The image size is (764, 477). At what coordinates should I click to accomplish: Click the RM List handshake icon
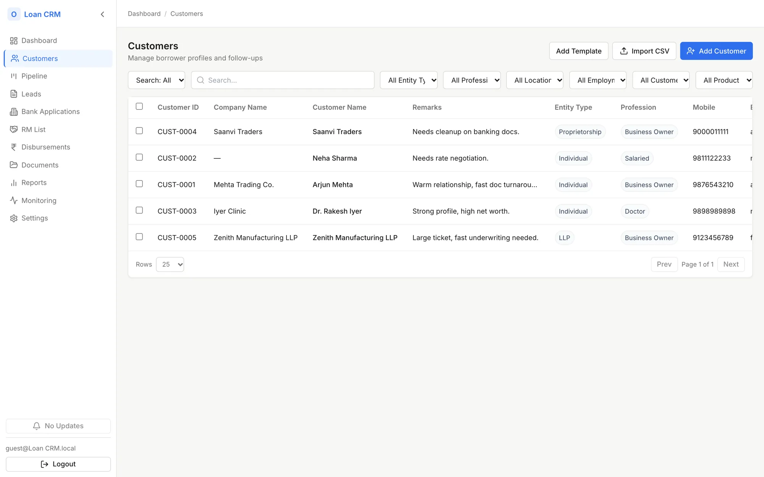click(x=14, y=129)
